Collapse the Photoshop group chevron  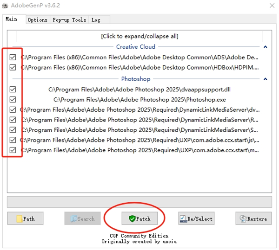266,79
